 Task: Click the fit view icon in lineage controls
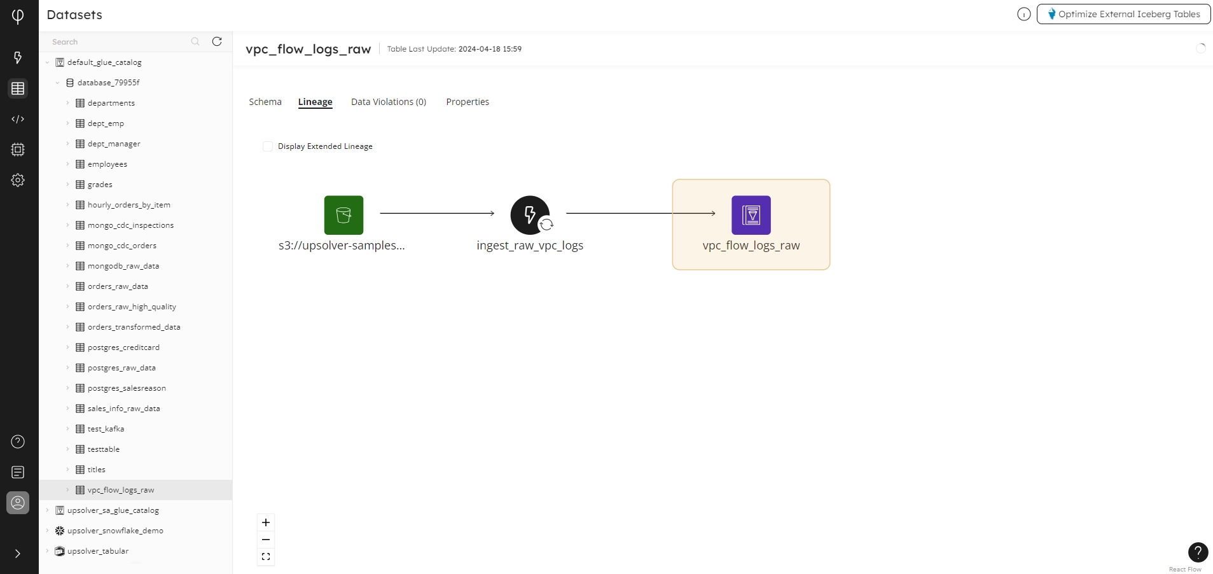coord(266,557)
